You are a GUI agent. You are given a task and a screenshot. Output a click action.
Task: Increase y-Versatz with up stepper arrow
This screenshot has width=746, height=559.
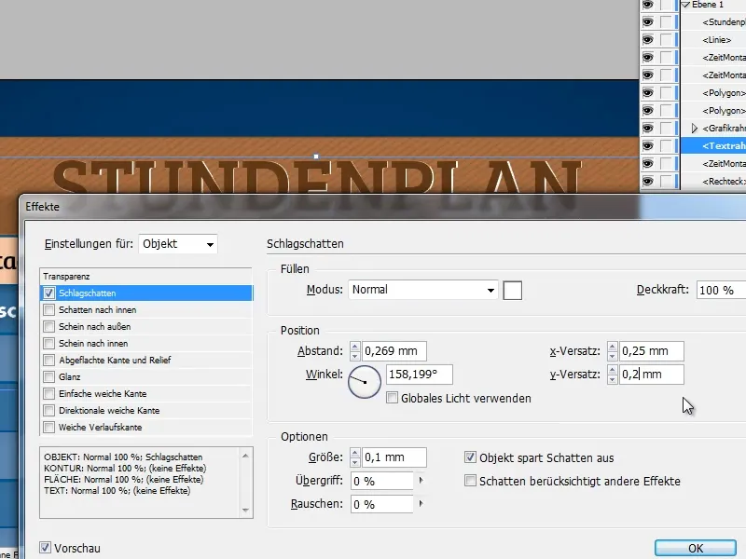[613, 370]
